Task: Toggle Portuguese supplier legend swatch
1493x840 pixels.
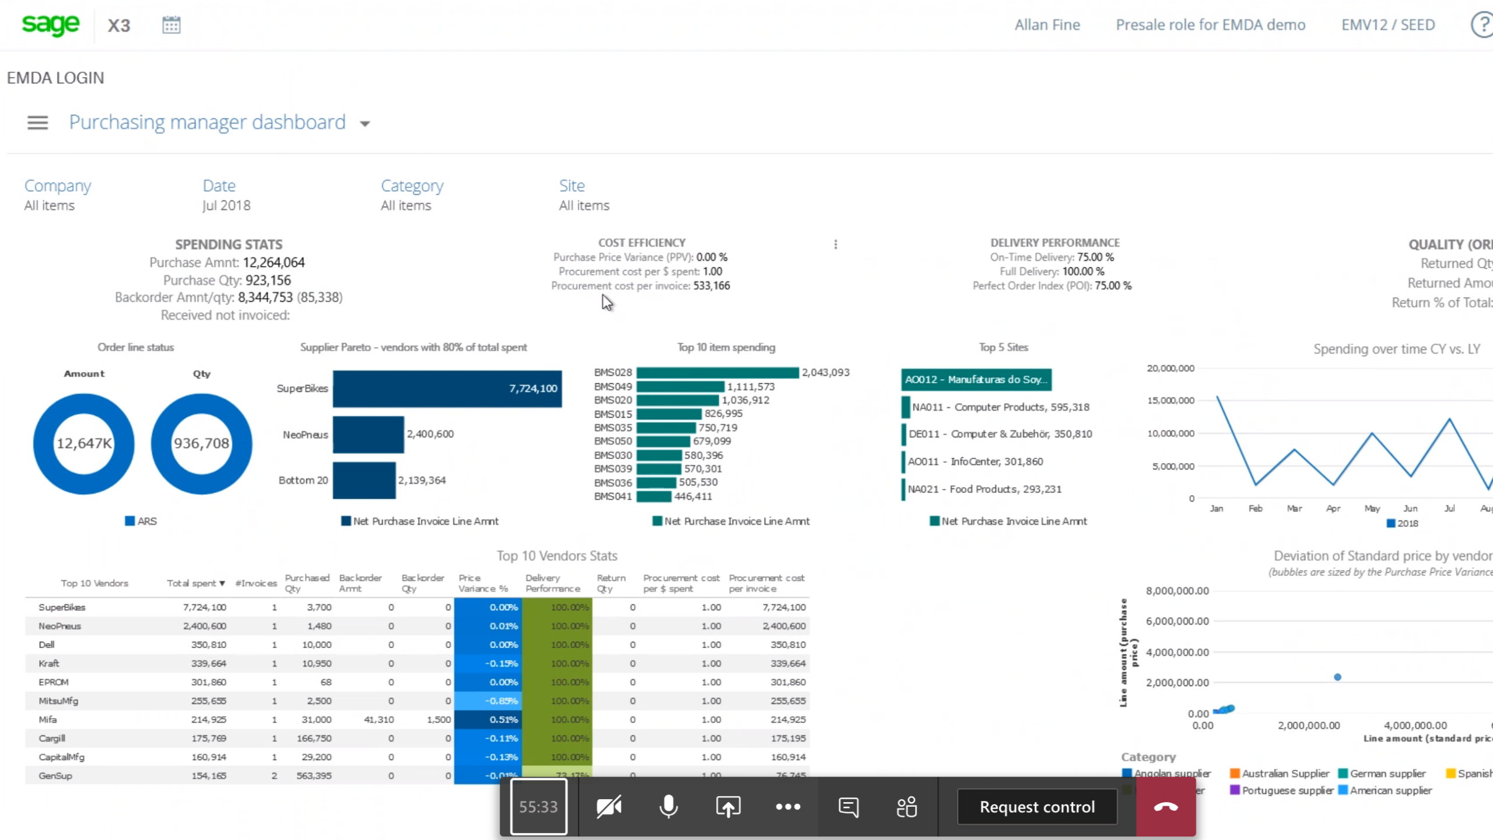Action: coord(1235,790)
